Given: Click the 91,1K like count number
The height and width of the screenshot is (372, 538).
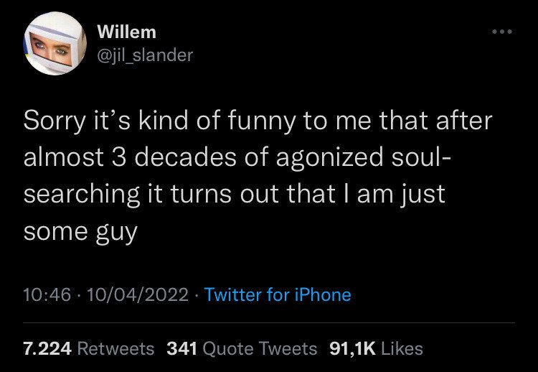Looking at the screenshot, I should point(352,348).
